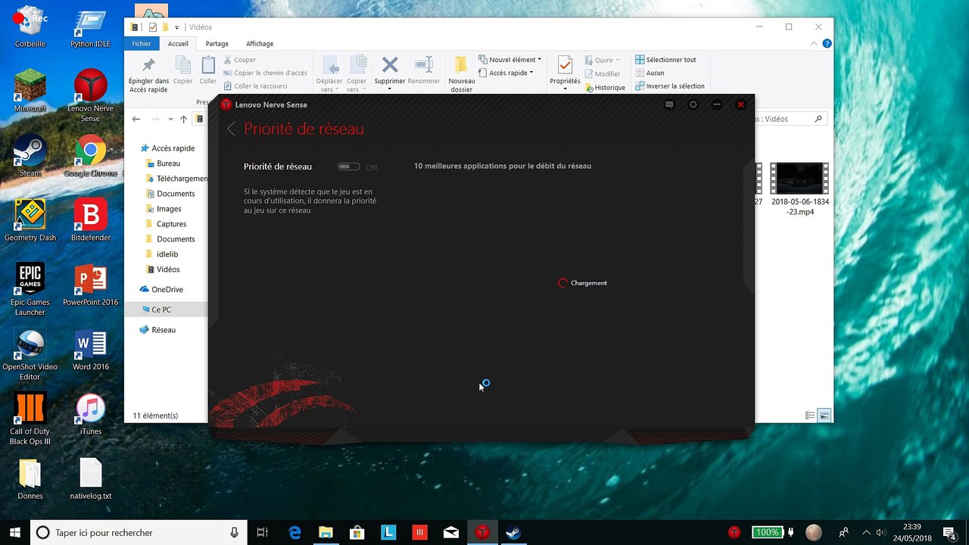Click Coller le raccourci
Screen dimensions: 969x545
click(x=255, y=86)
